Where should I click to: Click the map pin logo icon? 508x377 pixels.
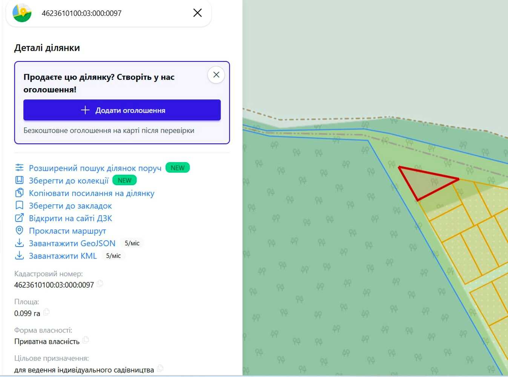tap(22, 13)
